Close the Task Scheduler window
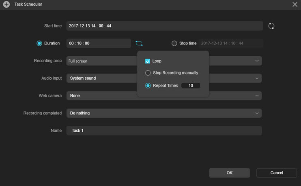This screenshot has height=186, width=301. 295,4
